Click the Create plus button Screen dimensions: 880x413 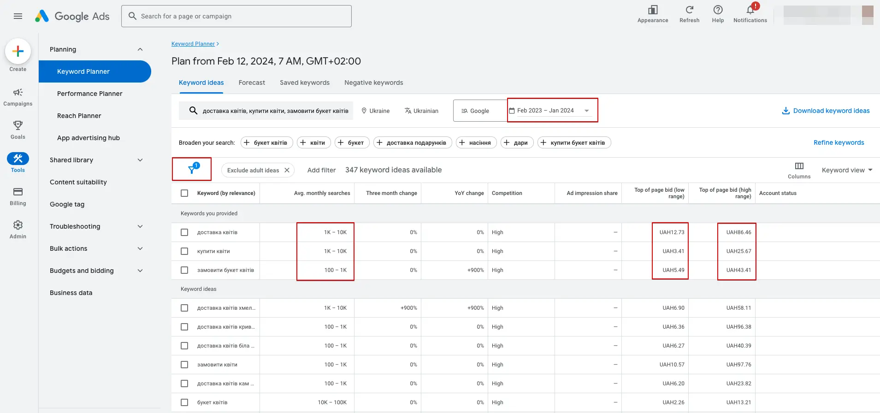[x=18, y=51]
